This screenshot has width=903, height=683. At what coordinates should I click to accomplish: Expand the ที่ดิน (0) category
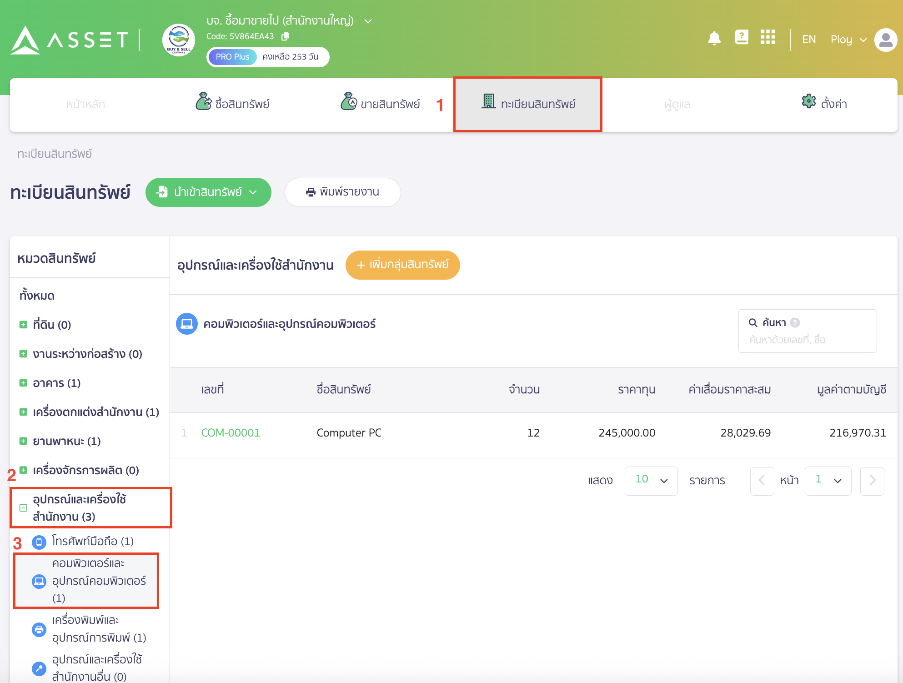click(x=23, y=324)
